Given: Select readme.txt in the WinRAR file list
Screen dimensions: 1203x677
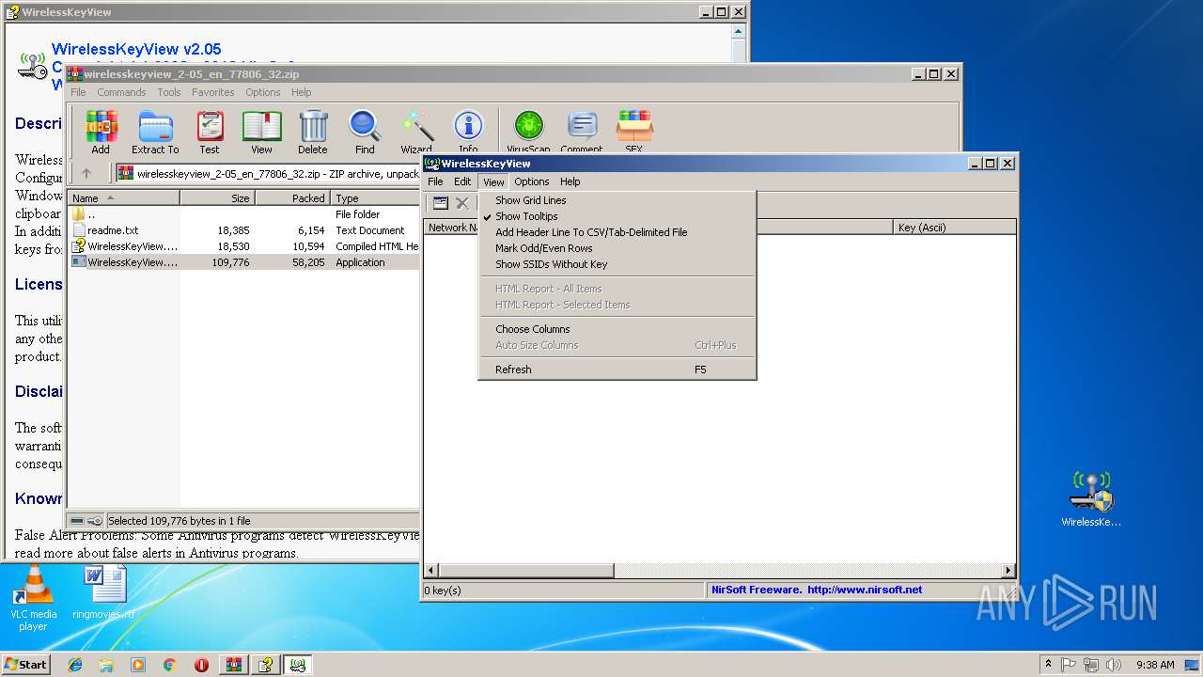Looking at the screenshot, I should pyautogui.click(x=243, y=230).
